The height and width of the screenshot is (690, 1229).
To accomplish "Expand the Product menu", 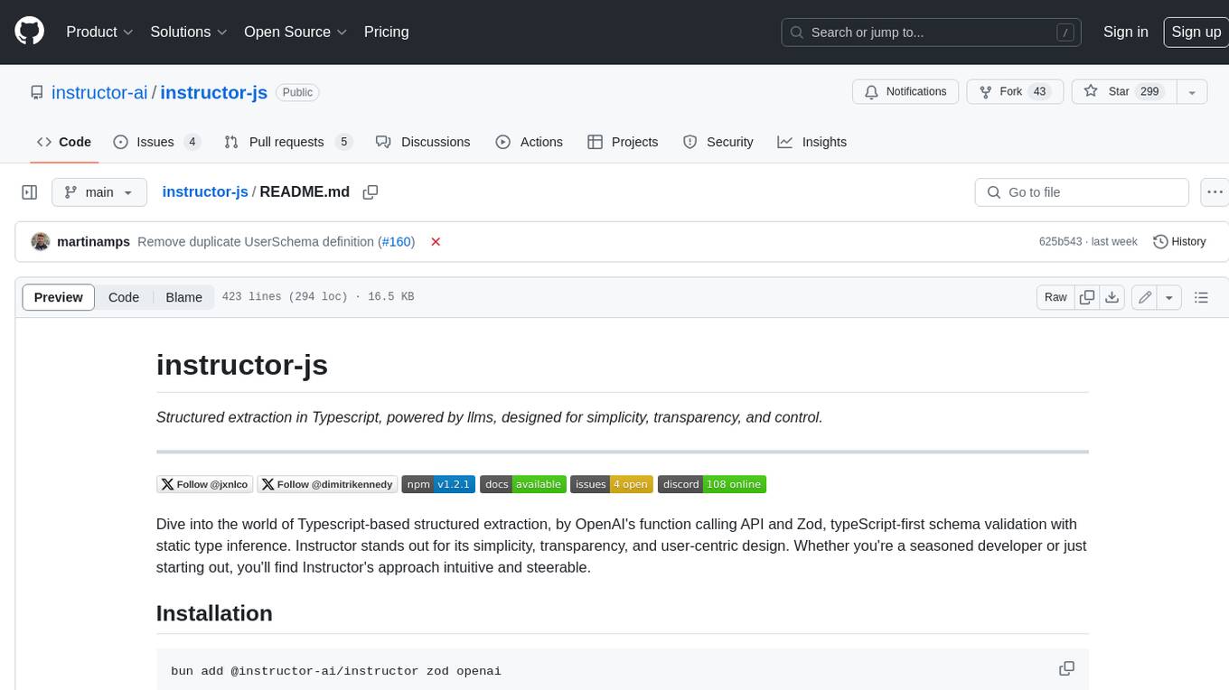I will click(x=99, y=32).
